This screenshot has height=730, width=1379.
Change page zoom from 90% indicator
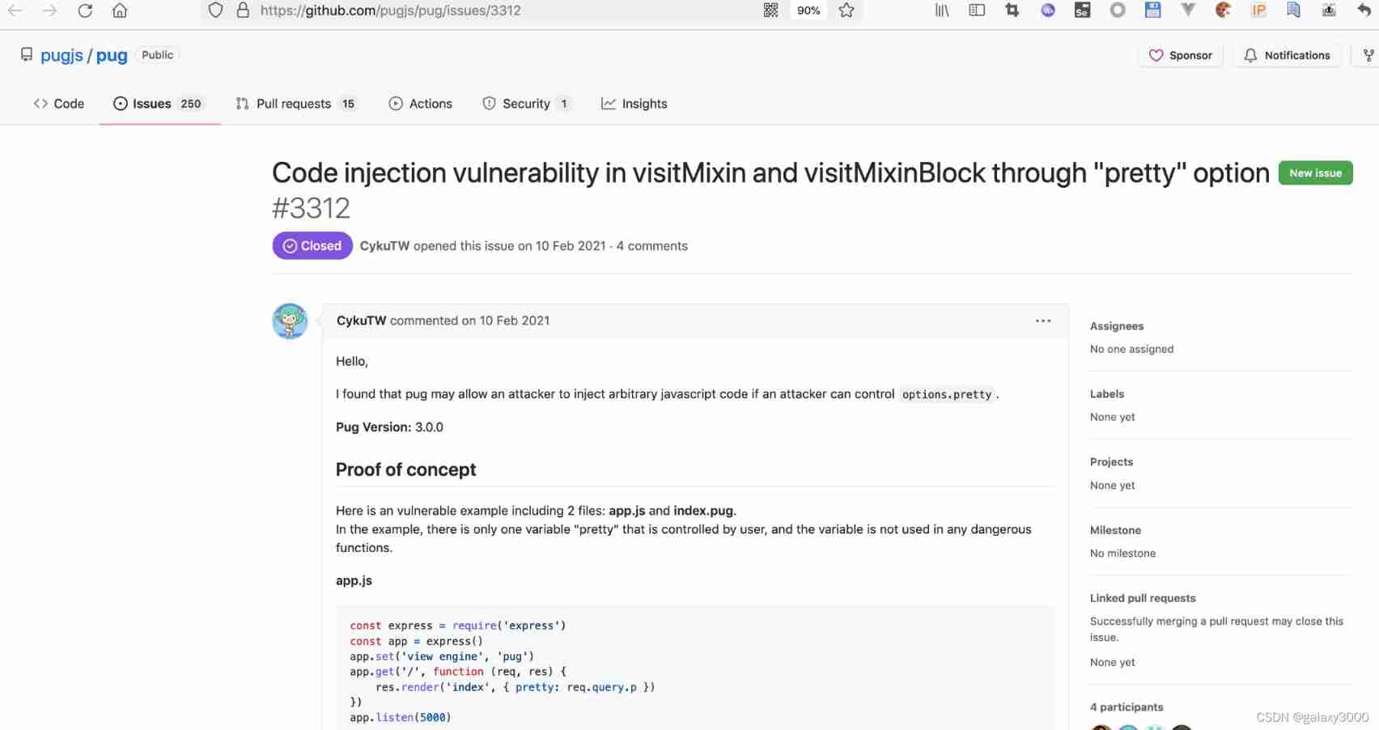808,11
